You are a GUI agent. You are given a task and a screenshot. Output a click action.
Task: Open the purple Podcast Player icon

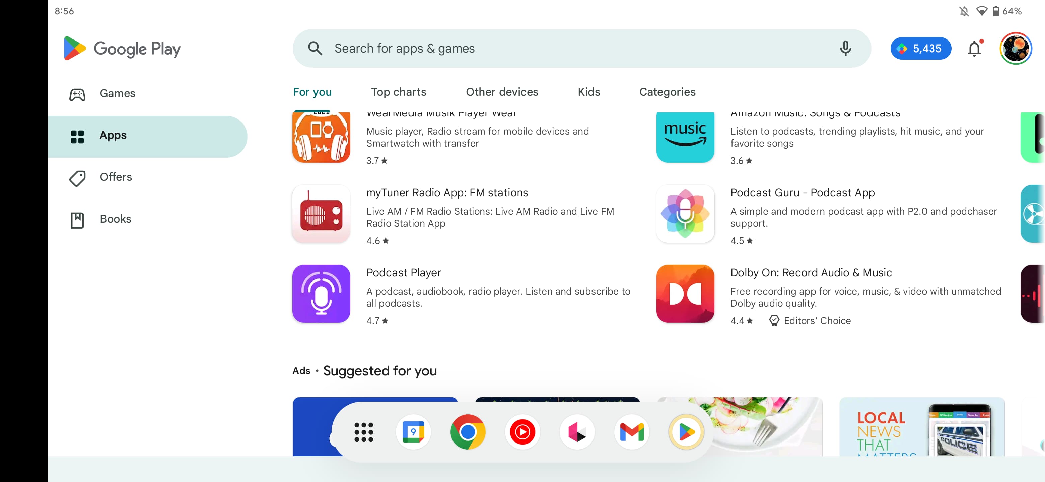click(321, 294)
